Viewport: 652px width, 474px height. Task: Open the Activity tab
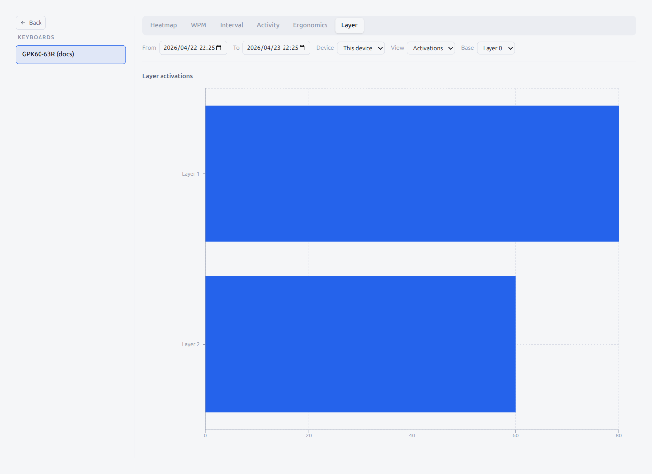(x=268, y=25)
